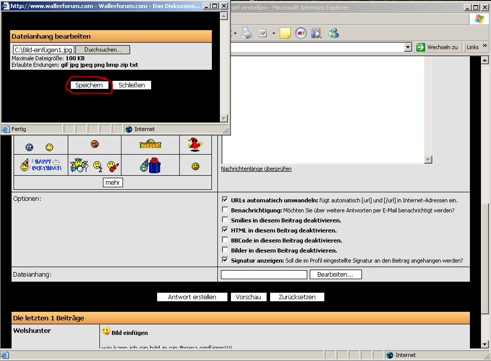Launch the Messenger toolbar icon

coord(333,34)
